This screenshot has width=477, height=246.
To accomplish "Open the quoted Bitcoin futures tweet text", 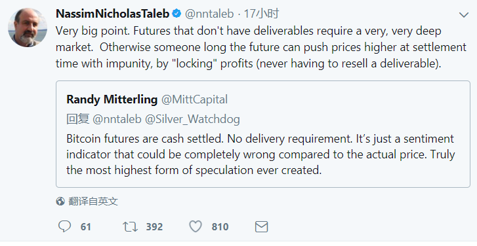I will click(x=260, y=154).
